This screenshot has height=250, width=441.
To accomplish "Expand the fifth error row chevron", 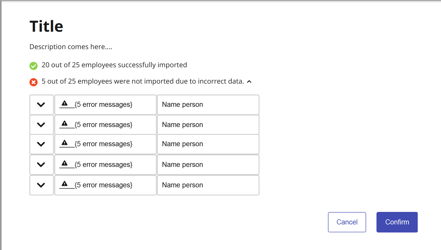I will [41, 185].
